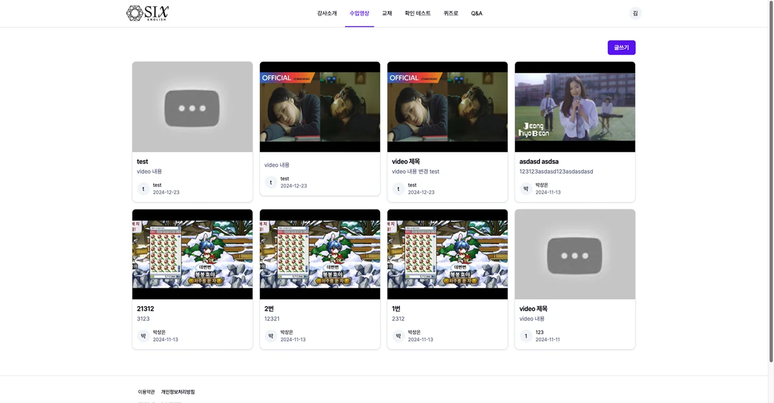Click the 박 avatar on the 2번 card
This screenshot has width=774, height=403.
271,336
